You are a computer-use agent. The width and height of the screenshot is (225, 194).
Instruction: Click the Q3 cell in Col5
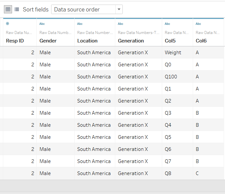coord(168,113)
